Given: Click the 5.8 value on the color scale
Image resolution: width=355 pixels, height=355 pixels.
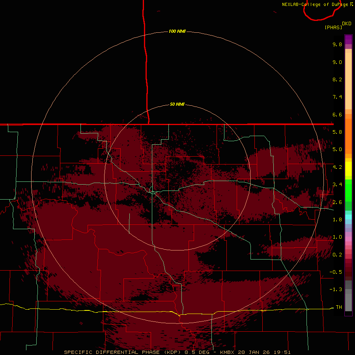Looking at the screenshot, I should pyautogui.click(x=337, y=132).
